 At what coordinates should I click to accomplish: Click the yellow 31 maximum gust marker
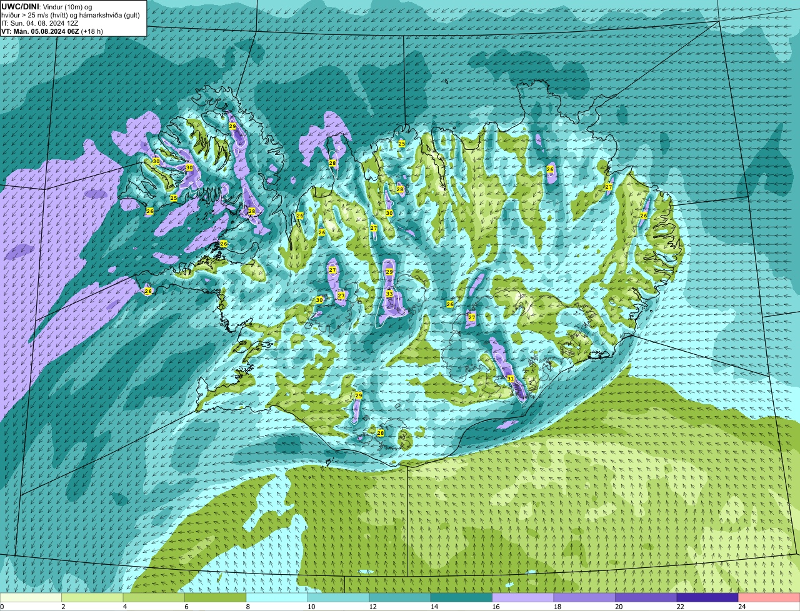511,379
